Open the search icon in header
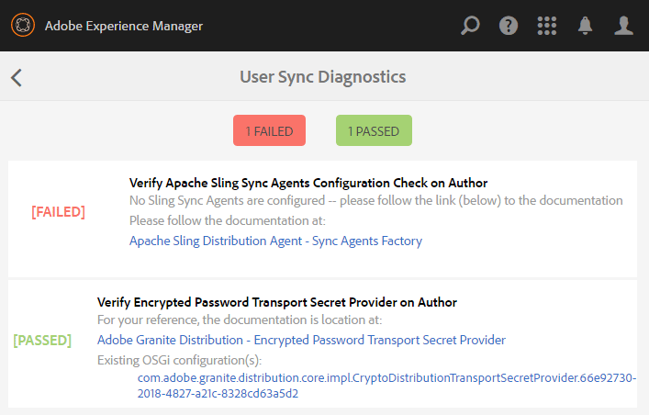Screen dimensions: 649x415 point(470,26)
